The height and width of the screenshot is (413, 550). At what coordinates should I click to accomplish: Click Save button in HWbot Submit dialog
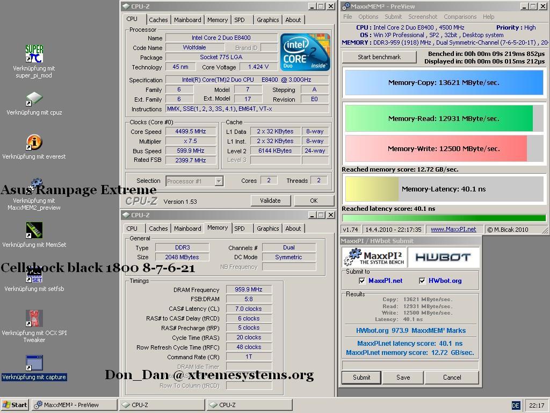(403, 378)
